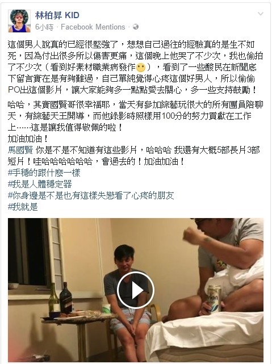Click the raised fist in the video frame
The image size is (272, 364).
tap(192, 236)
